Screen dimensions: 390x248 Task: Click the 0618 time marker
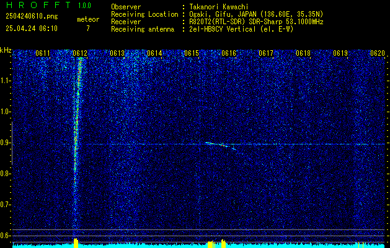(303, 53)
